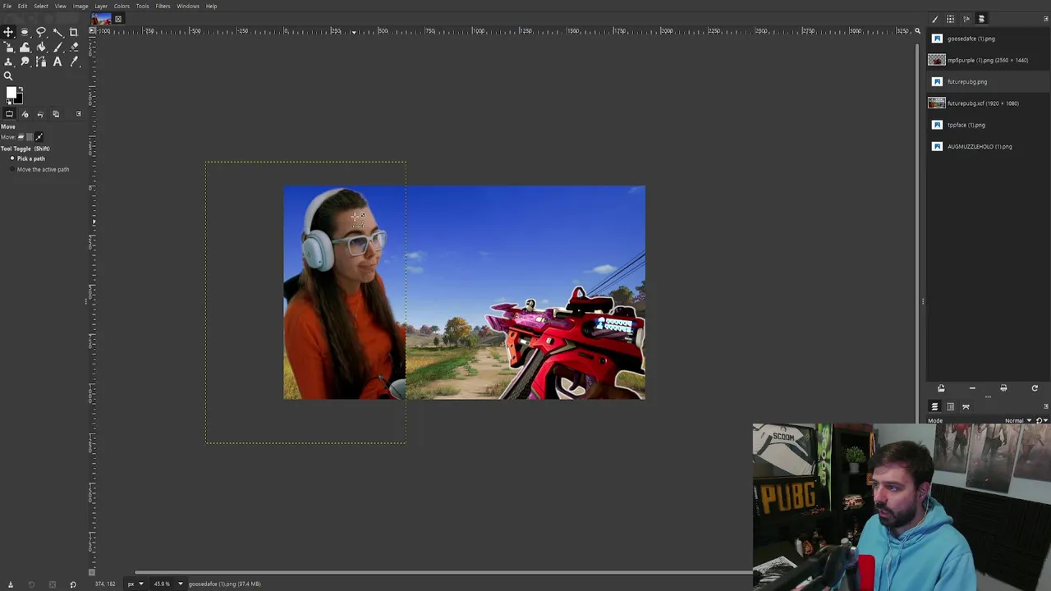Recreate preview for document history entry
Viewport: 1051px width, 591px height.
pos(1035,388)
